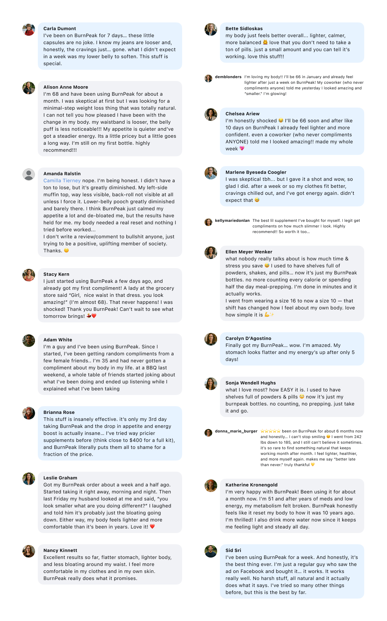Click donna_marie_burger's small avatar
The image size is (387, 621).
click(208, 432)
